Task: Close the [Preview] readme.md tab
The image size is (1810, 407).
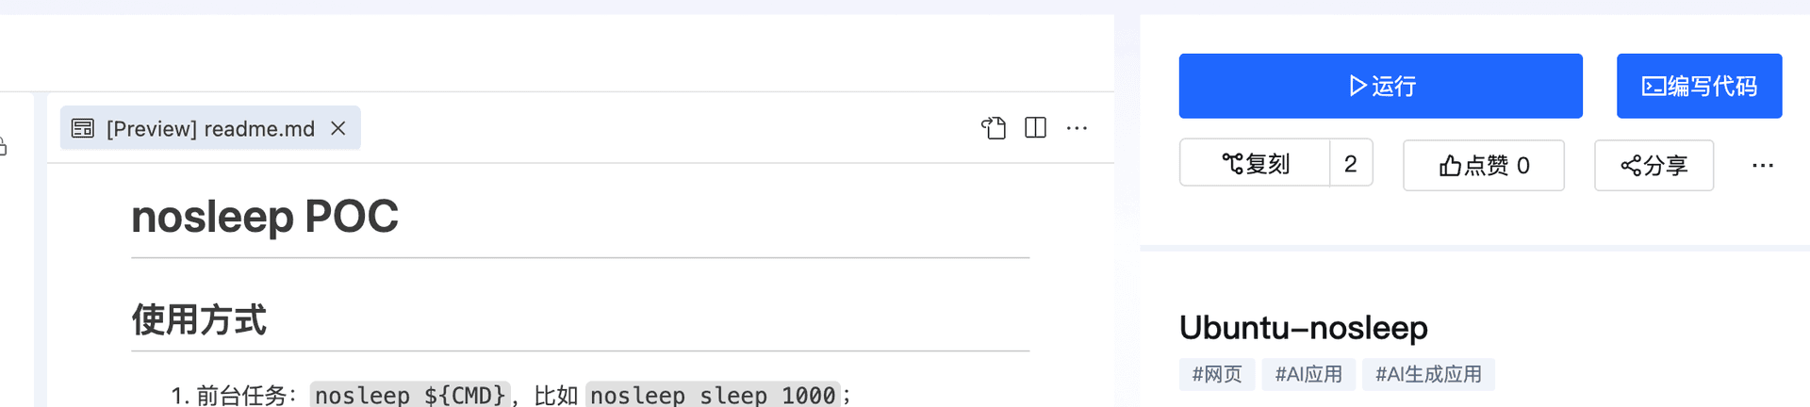Action: (338, 128)
